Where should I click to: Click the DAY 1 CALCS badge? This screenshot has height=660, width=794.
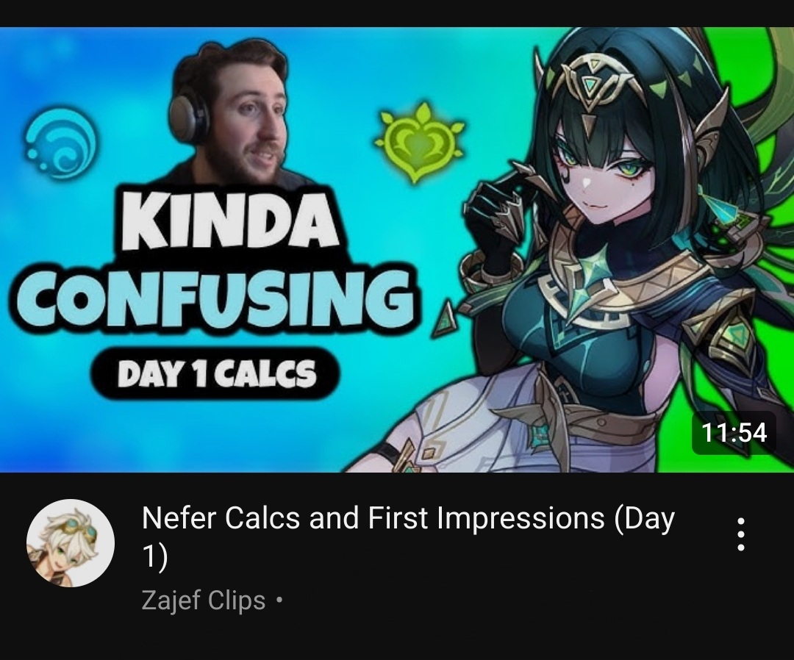click(216, 373)
